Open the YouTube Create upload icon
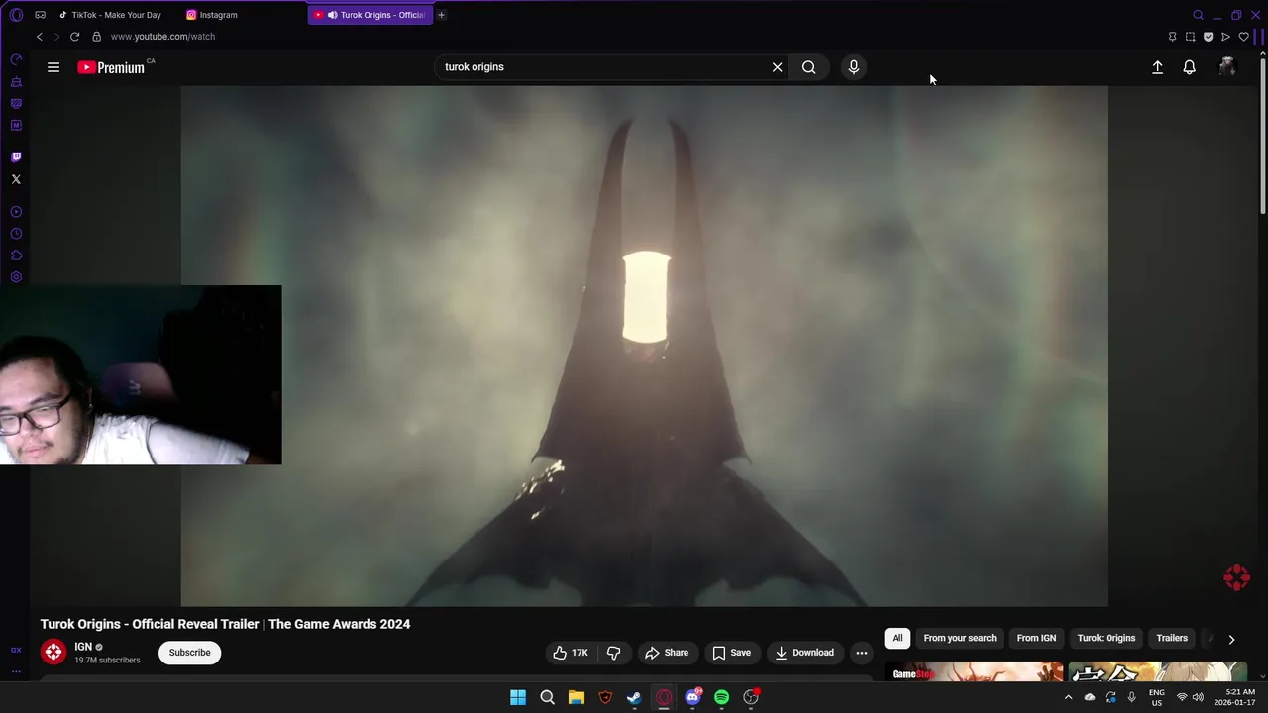 (x=1157, y=67)
